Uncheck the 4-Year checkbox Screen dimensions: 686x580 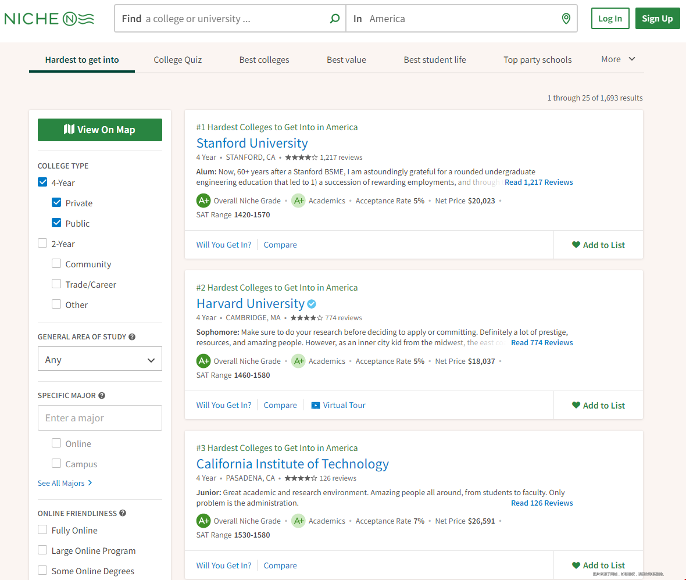(42, 182)
